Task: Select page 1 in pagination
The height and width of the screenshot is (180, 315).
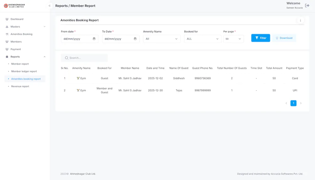Action: coord(294,103)
